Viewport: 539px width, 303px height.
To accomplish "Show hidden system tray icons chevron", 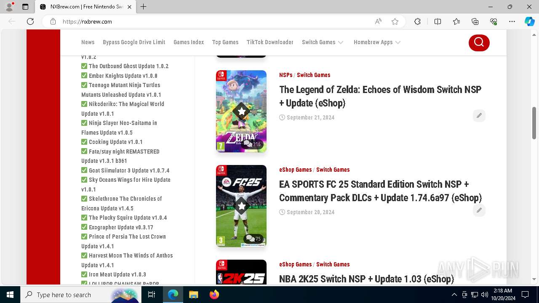I will [454, 295].
